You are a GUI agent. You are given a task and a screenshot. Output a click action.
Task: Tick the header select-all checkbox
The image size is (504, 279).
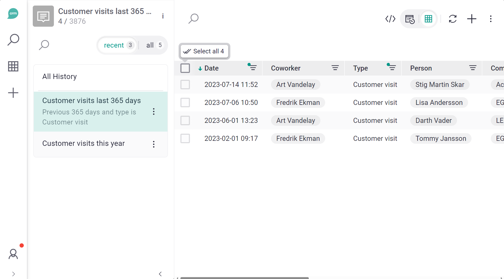click(x=185, y=68)
